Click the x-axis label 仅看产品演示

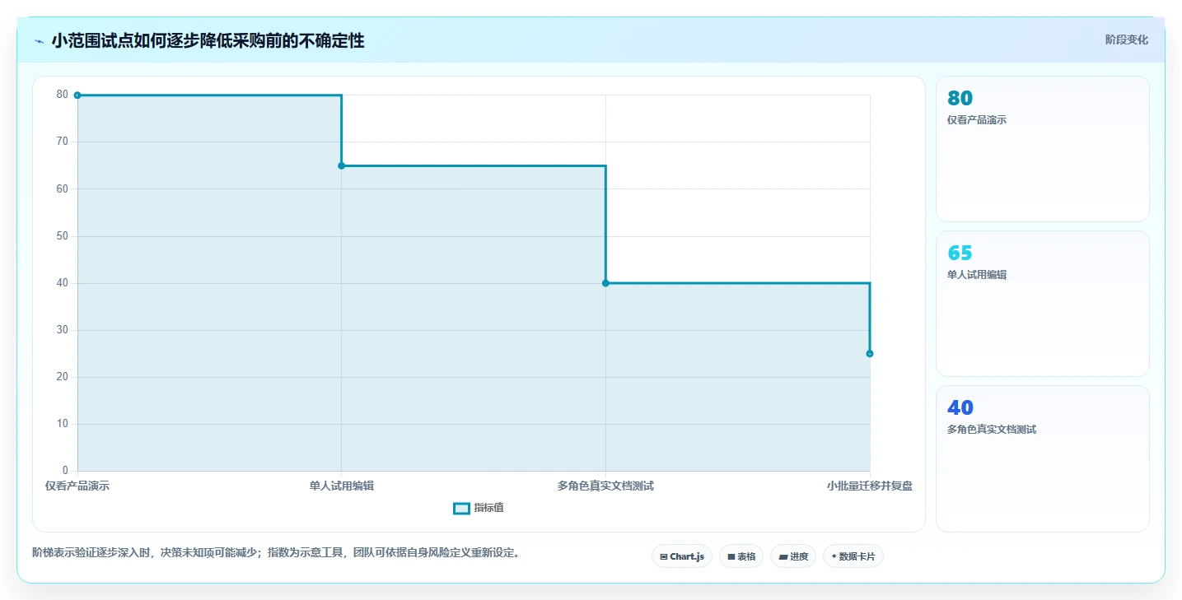[x=77, y=486]
